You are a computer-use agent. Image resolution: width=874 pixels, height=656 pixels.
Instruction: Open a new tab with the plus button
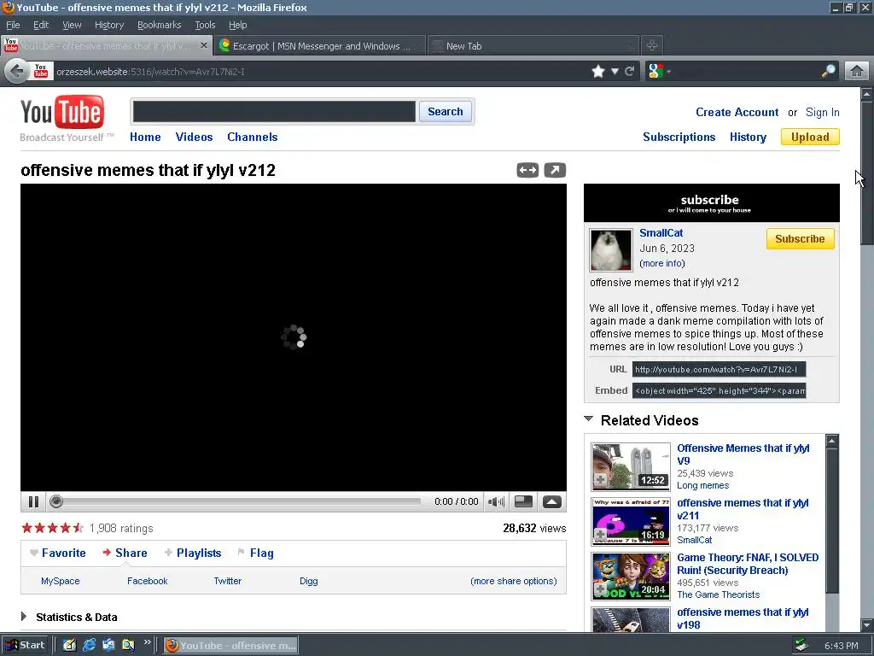(x=651, y=46)
